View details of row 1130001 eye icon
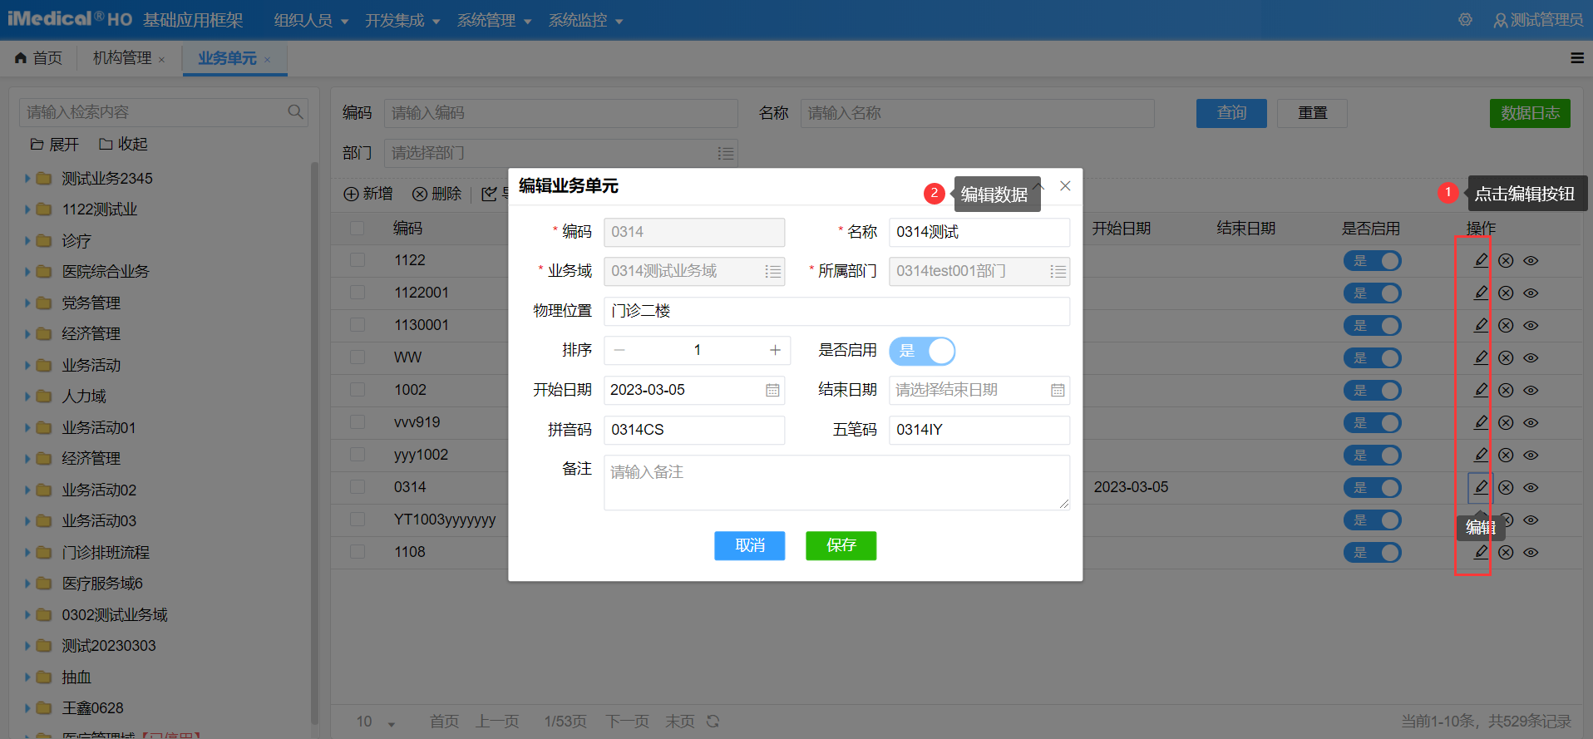Screen dimensions: 1593x739 pos(1531,325)
